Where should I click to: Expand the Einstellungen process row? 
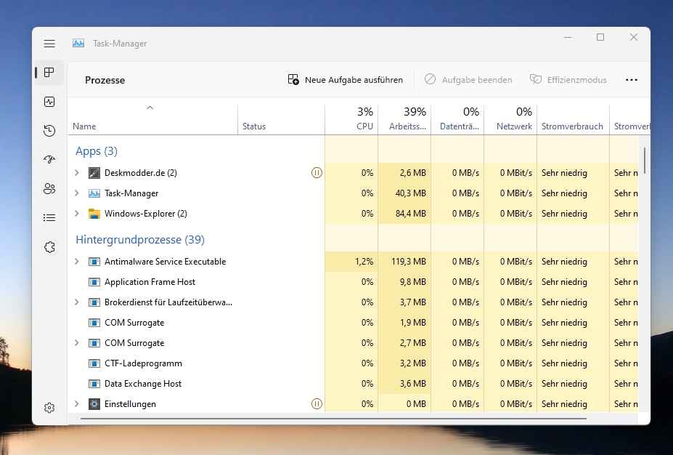click(x=77, y=404)
